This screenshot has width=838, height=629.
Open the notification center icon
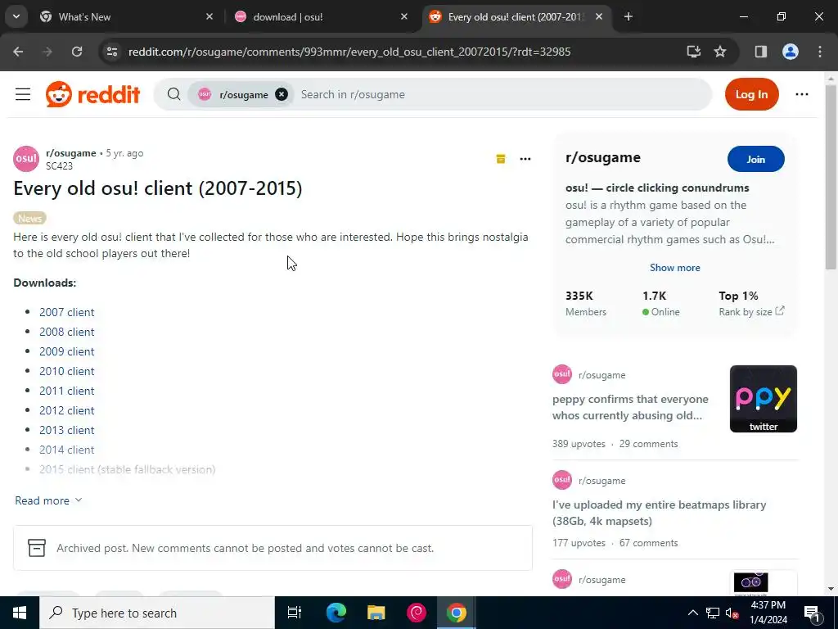812,613
